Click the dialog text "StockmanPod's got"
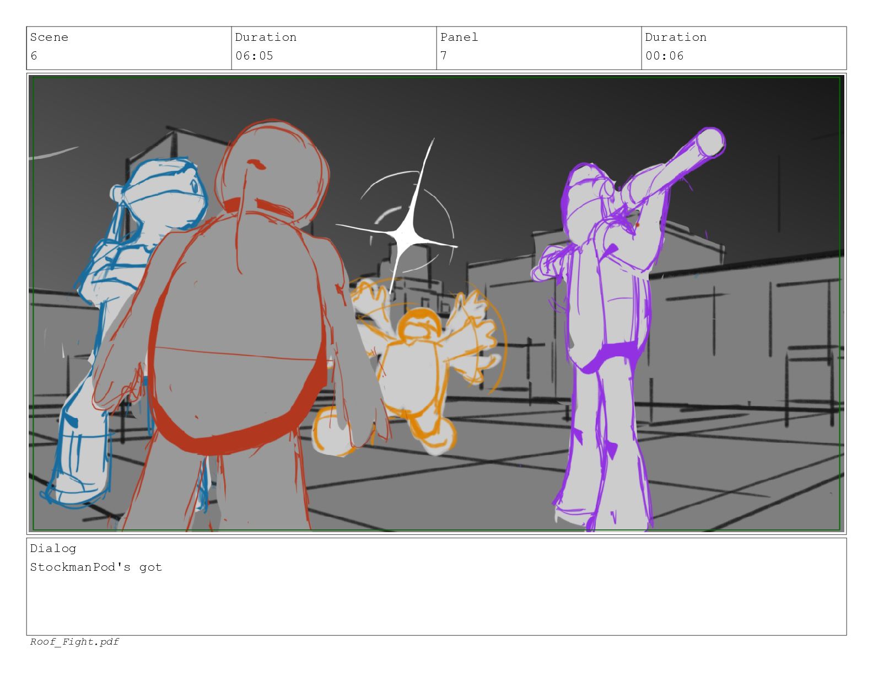This screenshot has width=873, height=675. (96, 567)
